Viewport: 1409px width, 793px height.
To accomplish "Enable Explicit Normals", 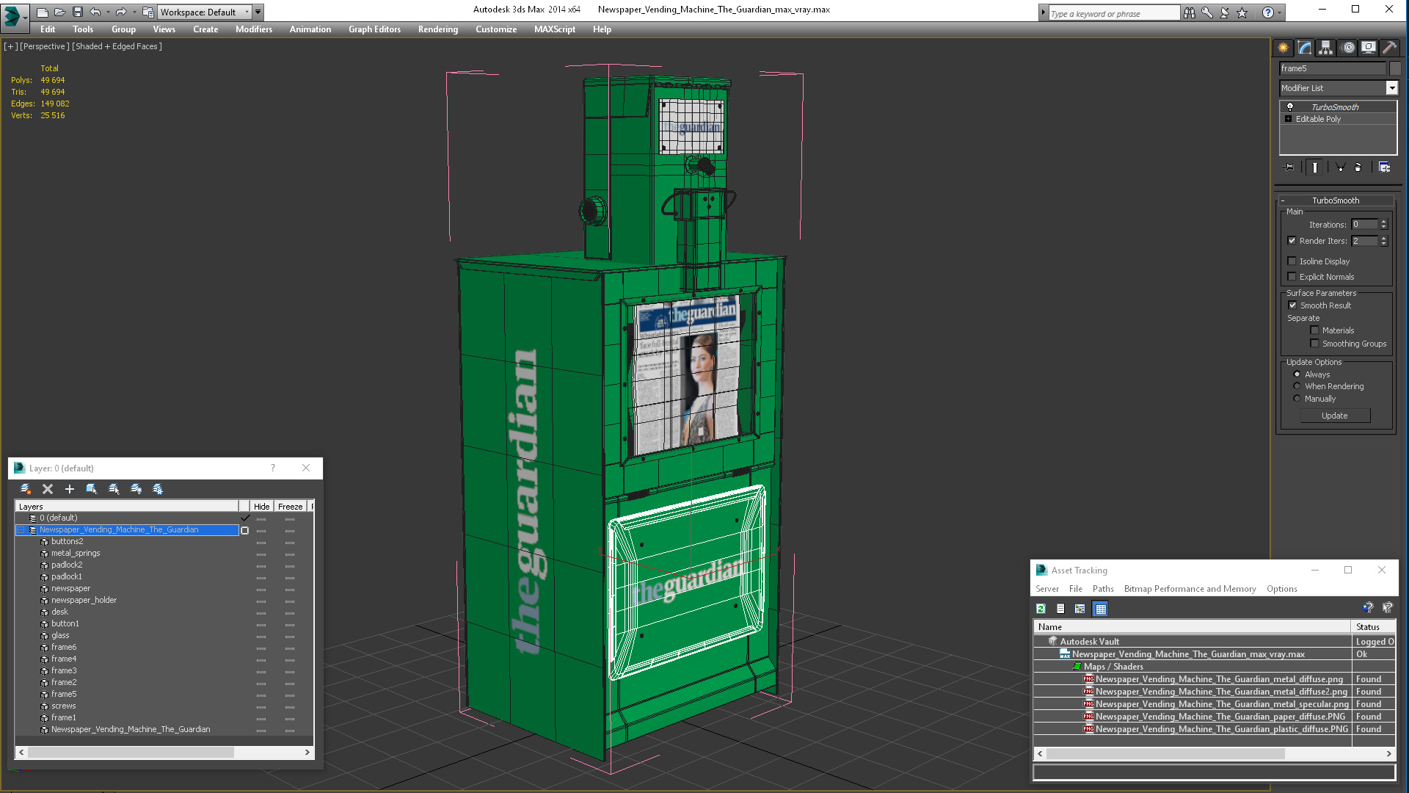I will (1292, 277).
